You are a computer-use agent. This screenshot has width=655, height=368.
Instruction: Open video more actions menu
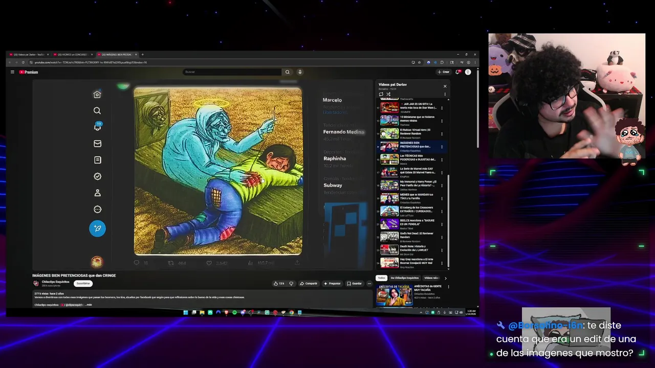(369, 284)
